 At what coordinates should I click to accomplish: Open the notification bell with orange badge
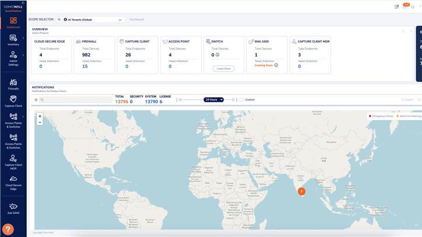click(405, 6)
